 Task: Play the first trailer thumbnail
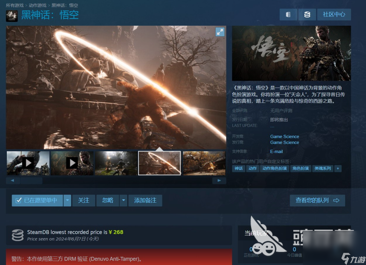click(x=28, y=163)
